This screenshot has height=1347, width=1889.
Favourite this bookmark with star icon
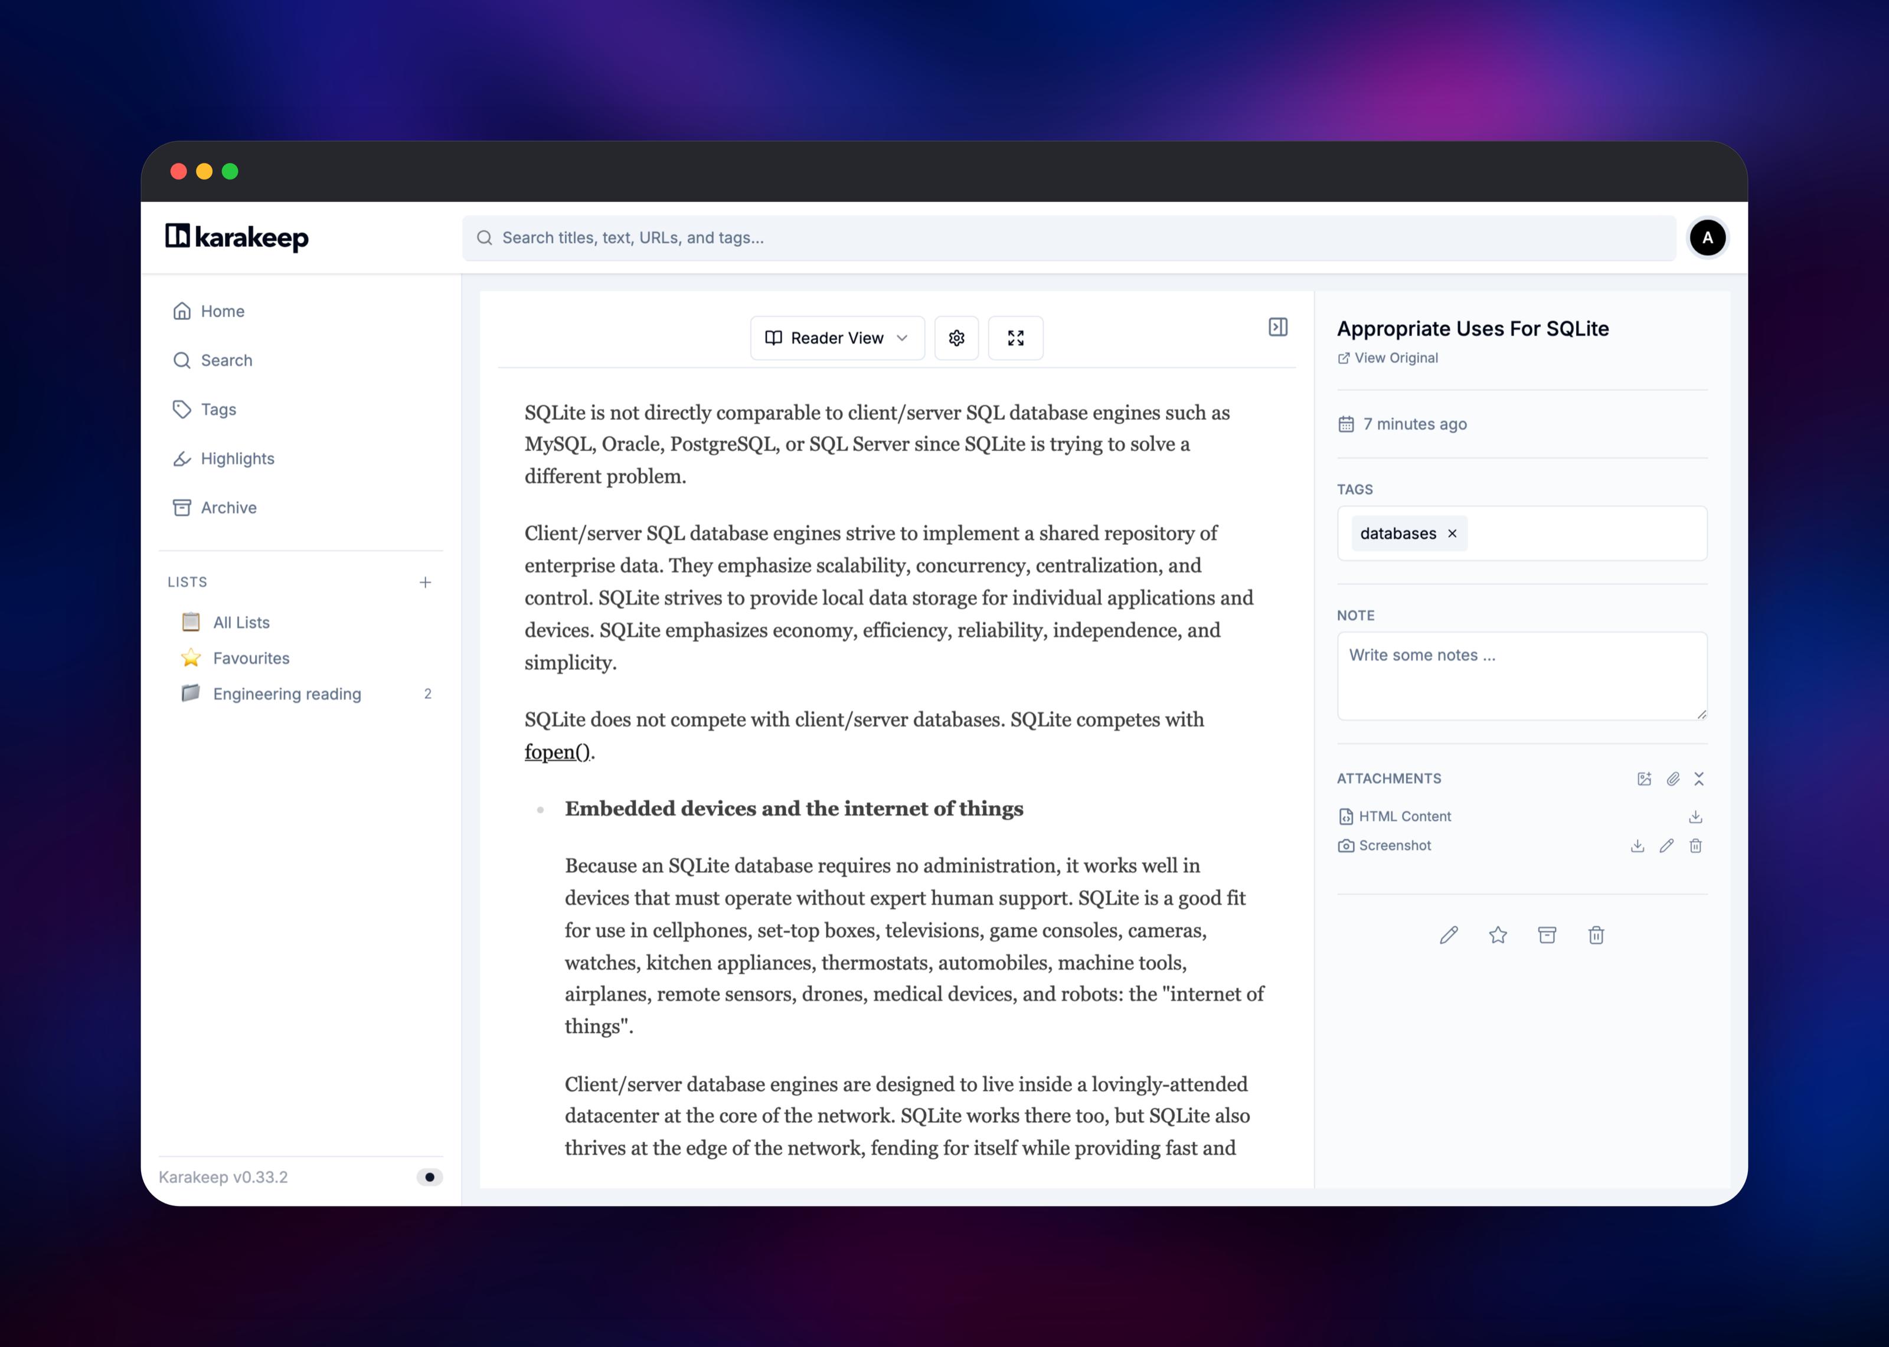pos(1498,935)
